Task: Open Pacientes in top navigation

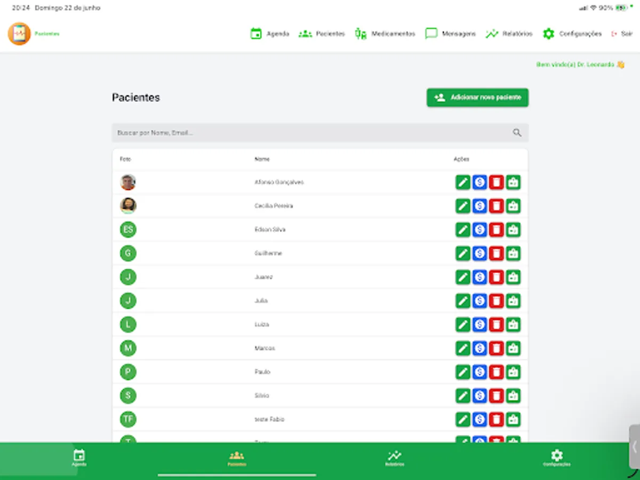Action: 322,34
